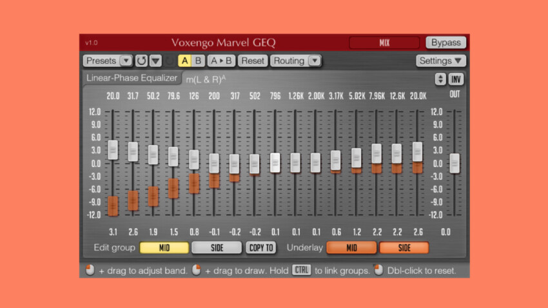Toggle the SIDE underlay button
548x308 pixels.
(404, 247)
